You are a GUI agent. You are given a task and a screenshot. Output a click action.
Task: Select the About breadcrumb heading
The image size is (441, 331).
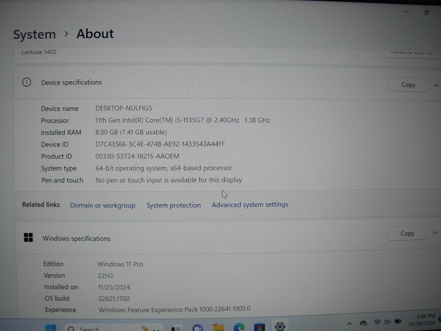point(95,34)
